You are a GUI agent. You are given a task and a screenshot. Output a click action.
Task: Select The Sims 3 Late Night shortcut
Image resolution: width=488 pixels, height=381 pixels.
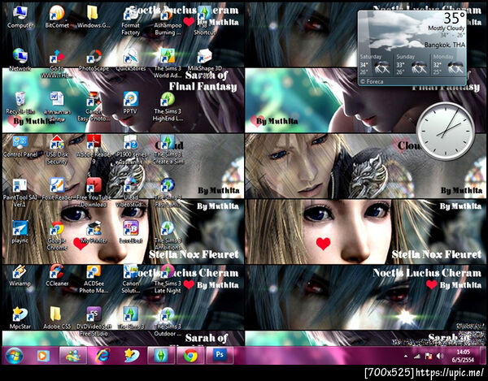click(x=168, y=279)
